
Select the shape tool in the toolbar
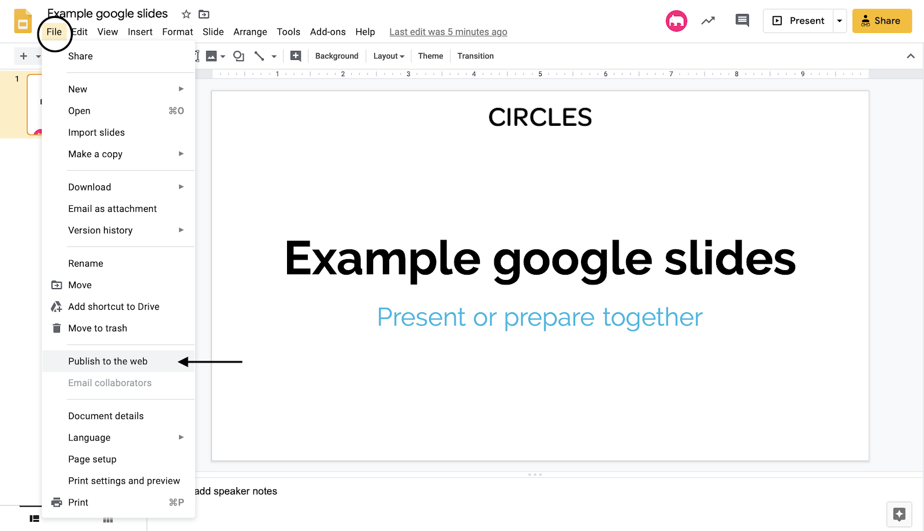point(239,56)
